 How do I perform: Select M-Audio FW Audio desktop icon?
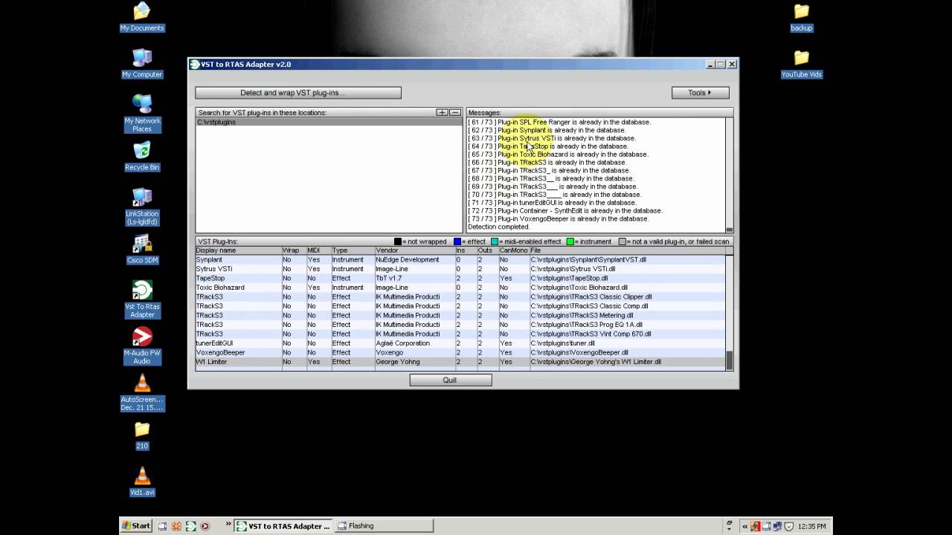point(142,346)
